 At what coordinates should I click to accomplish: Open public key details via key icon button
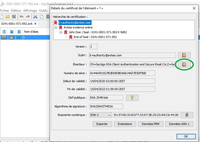coord(132,98)
